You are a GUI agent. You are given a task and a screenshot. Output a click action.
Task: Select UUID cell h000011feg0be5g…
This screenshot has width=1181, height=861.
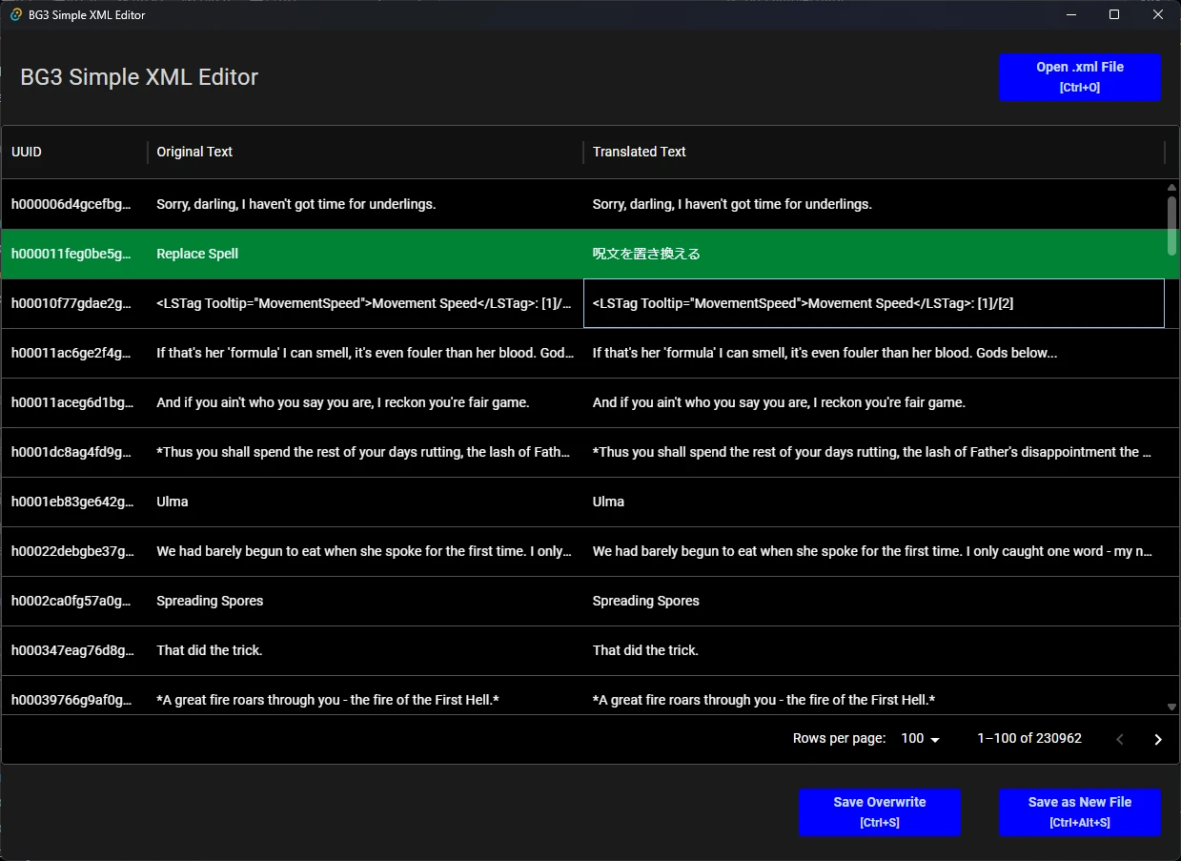[x=74, y=254]
